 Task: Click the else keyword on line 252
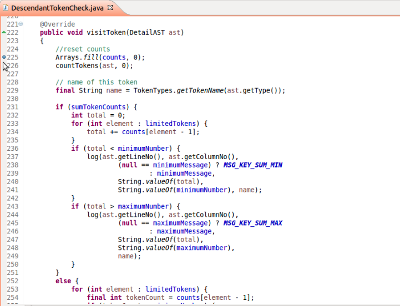click(x=63, y=281)
